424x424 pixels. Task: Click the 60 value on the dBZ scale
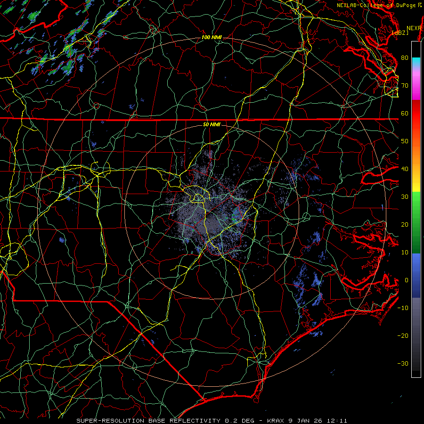point(405,113)
